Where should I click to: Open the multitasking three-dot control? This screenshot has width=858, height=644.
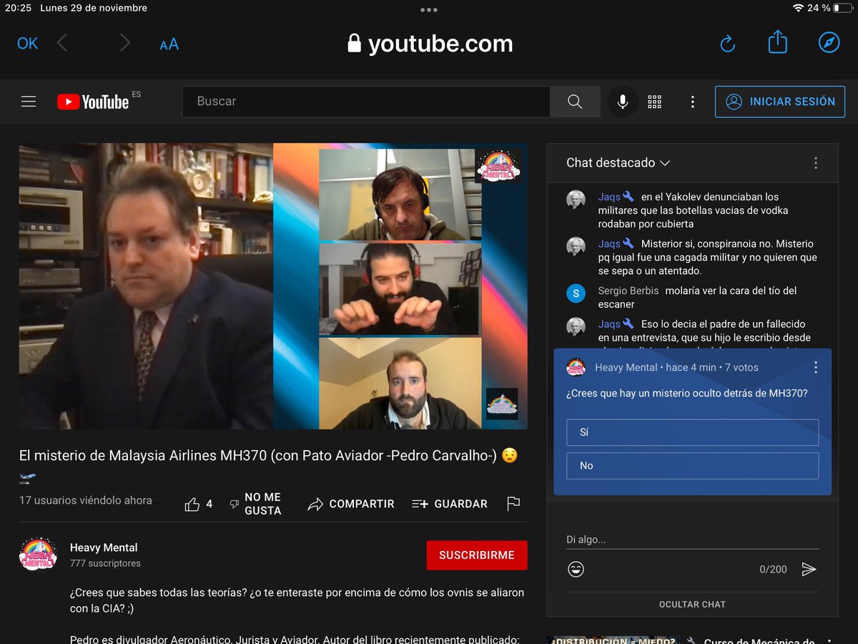[x=429, y=10]
